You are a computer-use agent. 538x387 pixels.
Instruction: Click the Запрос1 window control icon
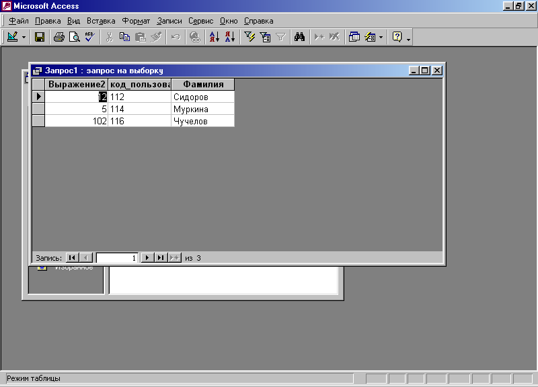[x=37, y=71]
